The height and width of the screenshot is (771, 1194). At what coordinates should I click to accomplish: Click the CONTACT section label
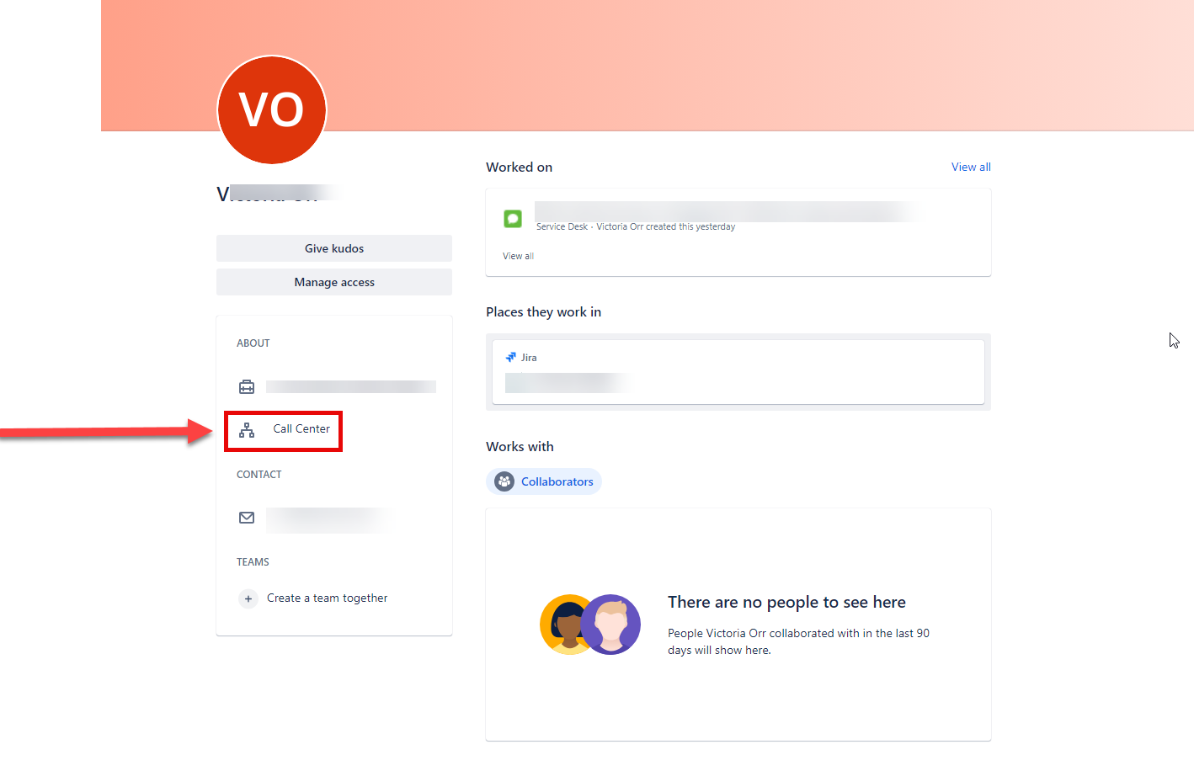click(x=259, y=475)
